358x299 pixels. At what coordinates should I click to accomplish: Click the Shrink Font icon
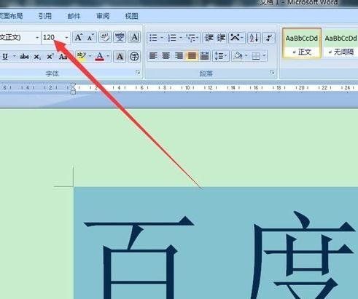[x=90, y=38]
